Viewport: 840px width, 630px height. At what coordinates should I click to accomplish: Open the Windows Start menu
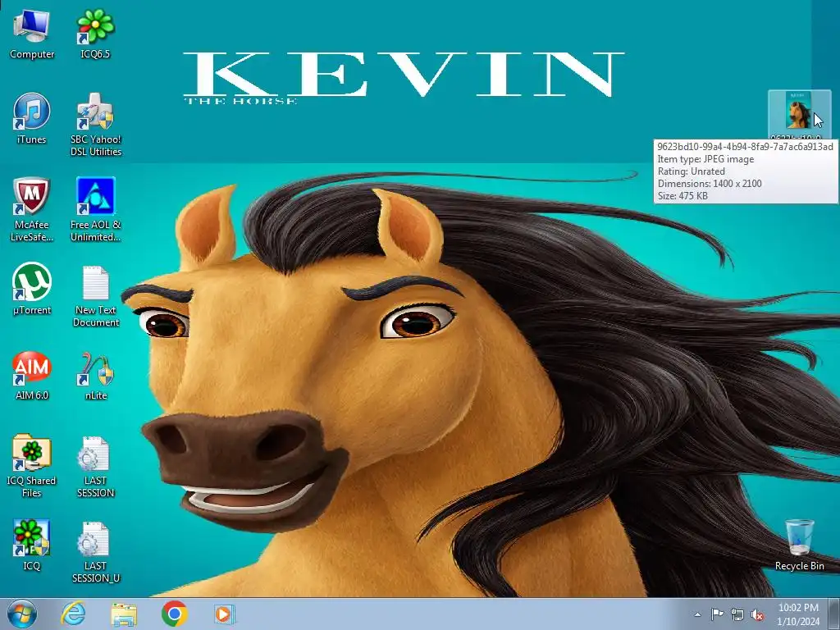[x=22, y=614]
